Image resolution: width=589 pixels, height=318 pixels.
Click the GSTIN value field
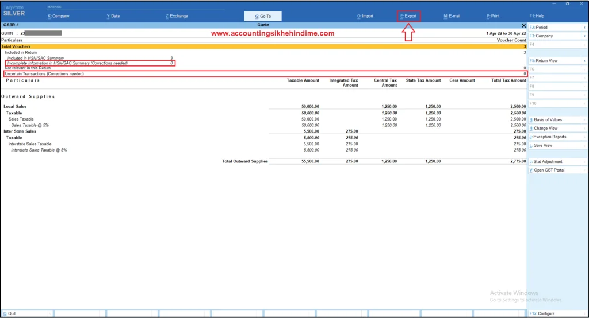tap(41, 33)
